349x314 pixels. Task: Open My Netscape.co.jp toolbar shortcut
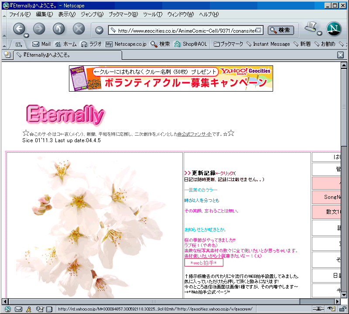[x=126, y=44]
